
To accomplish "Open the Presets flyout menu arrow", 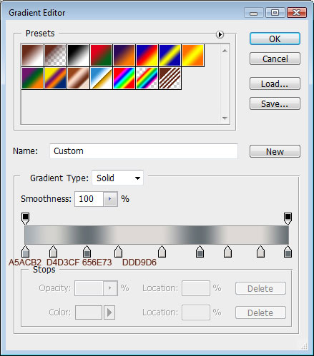I will 220,35.
